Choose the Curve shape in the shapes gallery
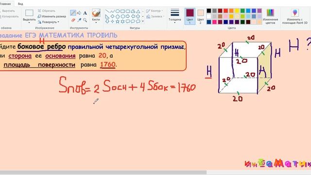This screenshot has width=311, height=175. 112,11
